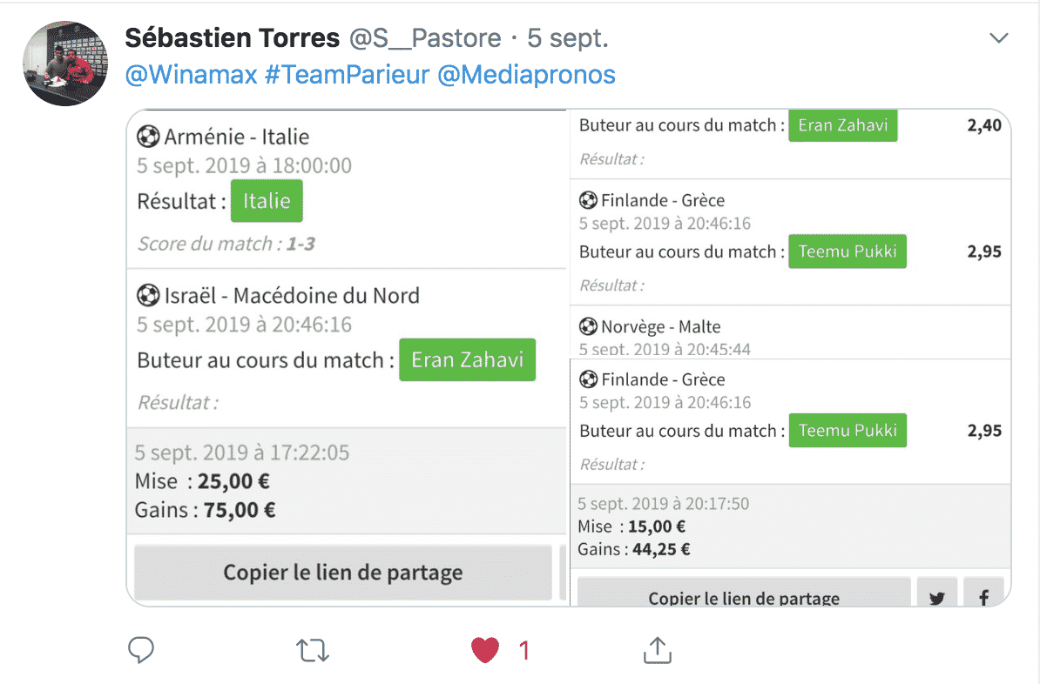Click the reply speech bubble icon
This screenshot has width=1040, height=684.
tap(140, 650)
